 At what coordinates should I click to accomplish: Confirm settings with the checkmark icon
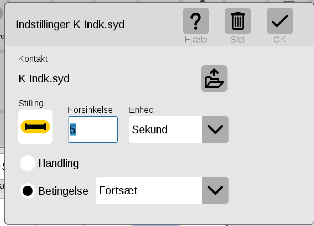(x=280, y=21)
